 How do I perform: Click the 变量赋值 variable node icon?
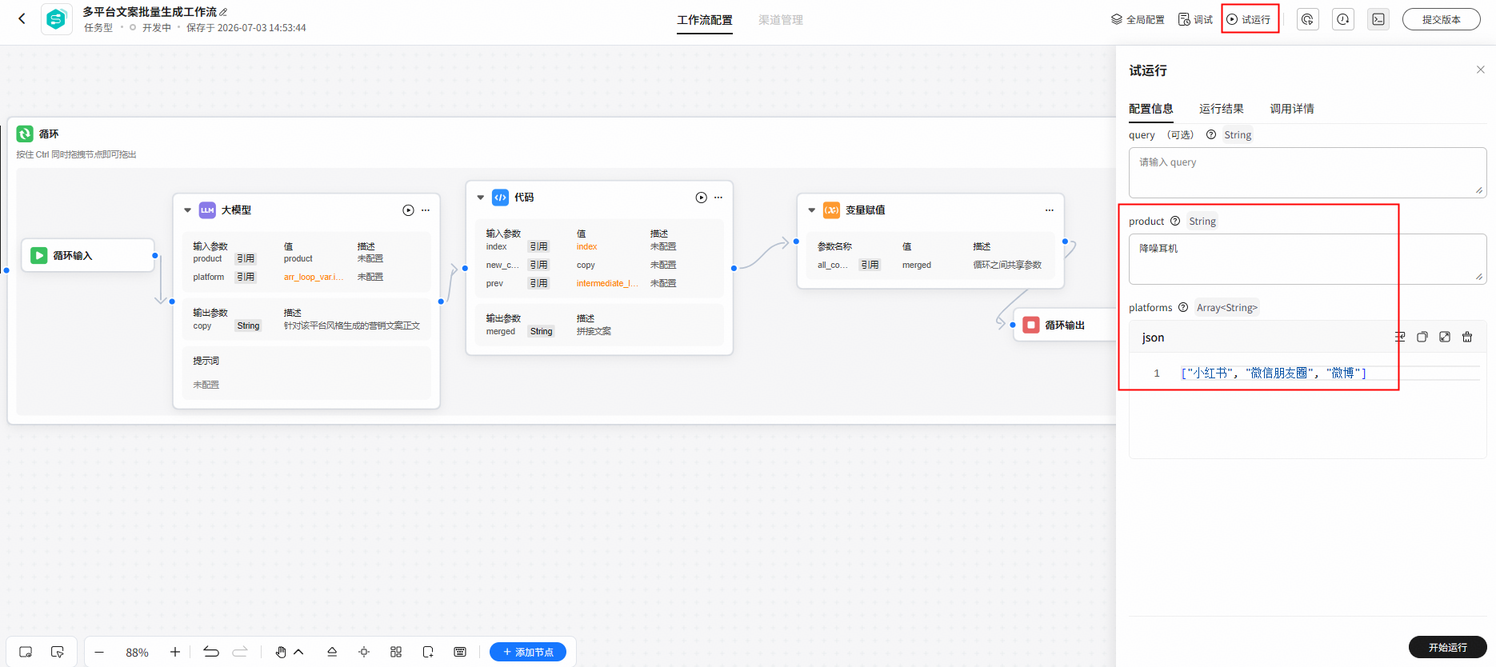831,210
